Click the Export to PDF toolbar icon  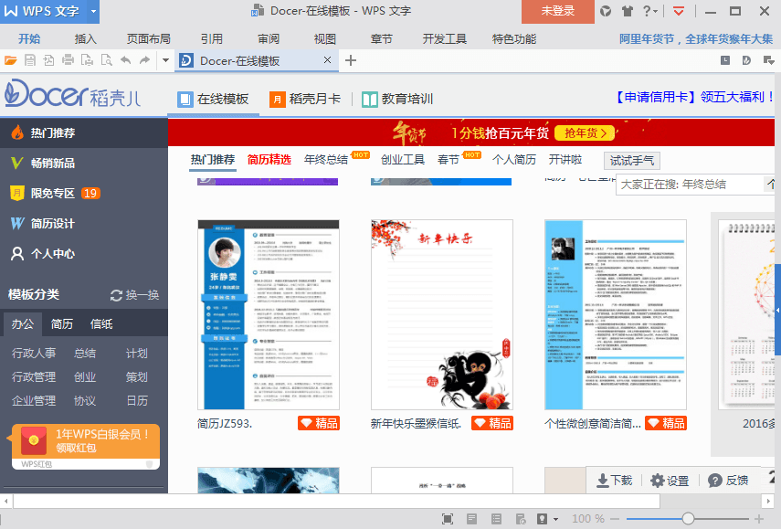[48, 61]
